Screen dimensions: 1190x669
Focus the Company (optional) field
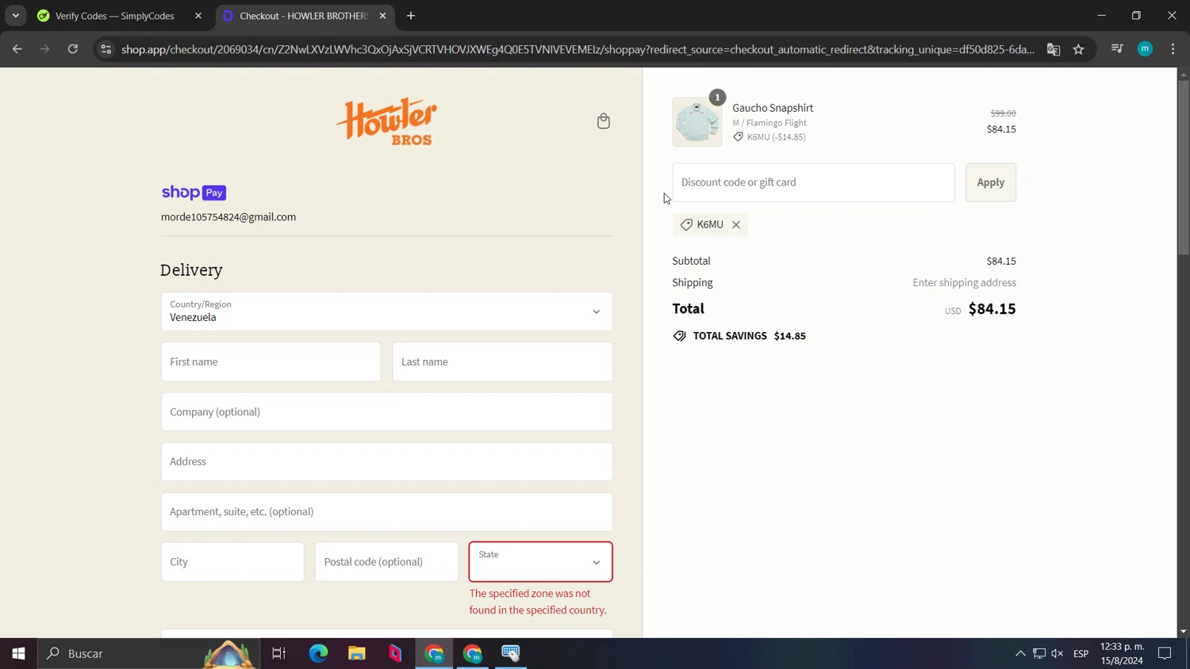point(386,412)
